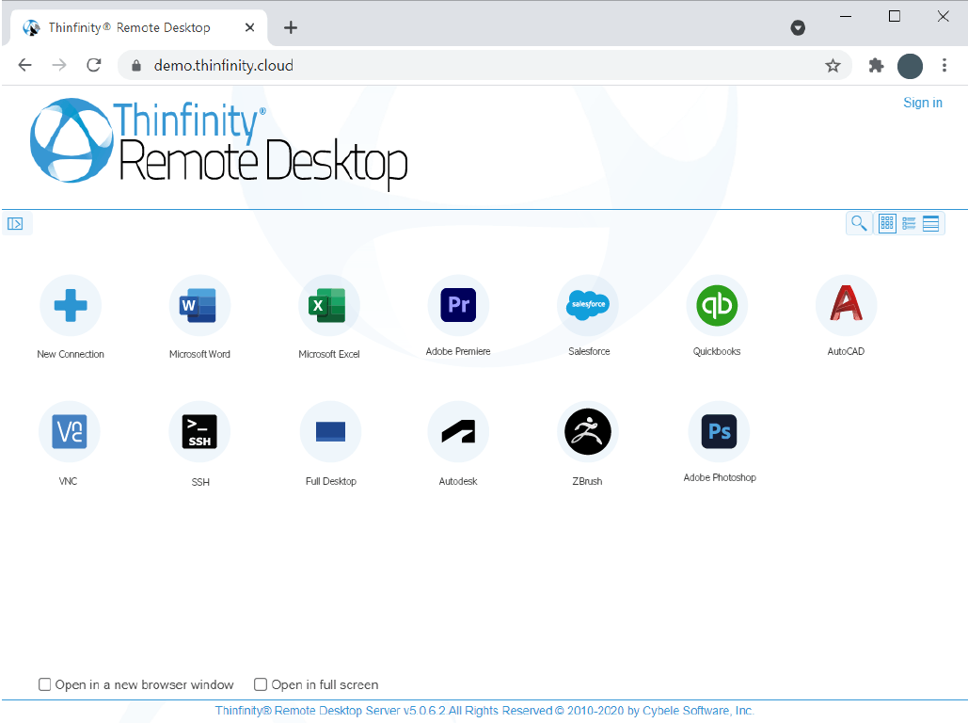Toggle the side panel icon
This screenshot has width=968, height=723.
(x=15, y=224)
